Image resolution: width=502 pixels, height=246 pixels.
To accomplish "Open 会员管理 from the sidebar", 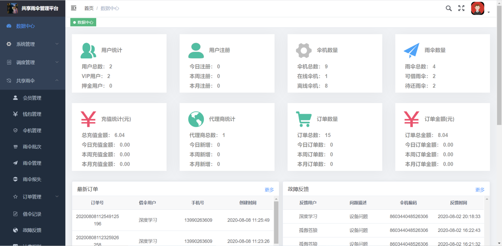I will pos(32,98).
